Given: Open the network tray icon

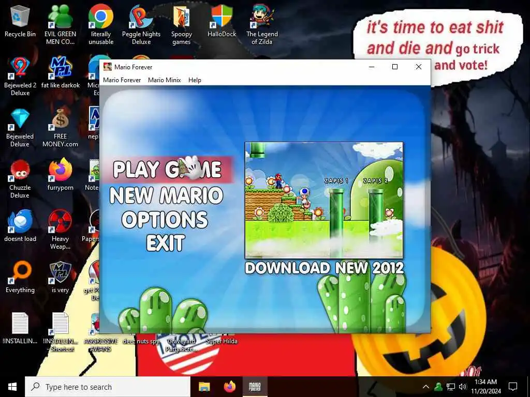Looking at the screenshot, I should [x=451, y=387].
